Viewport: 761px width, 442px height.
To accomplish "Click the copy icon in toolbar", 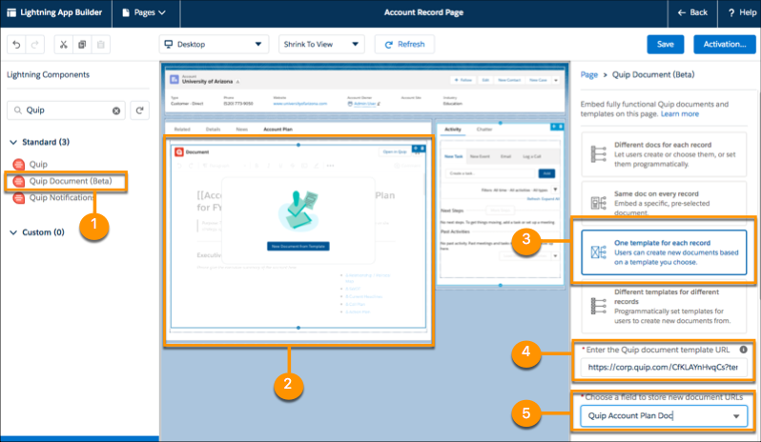I will click(x=82, y=45).
